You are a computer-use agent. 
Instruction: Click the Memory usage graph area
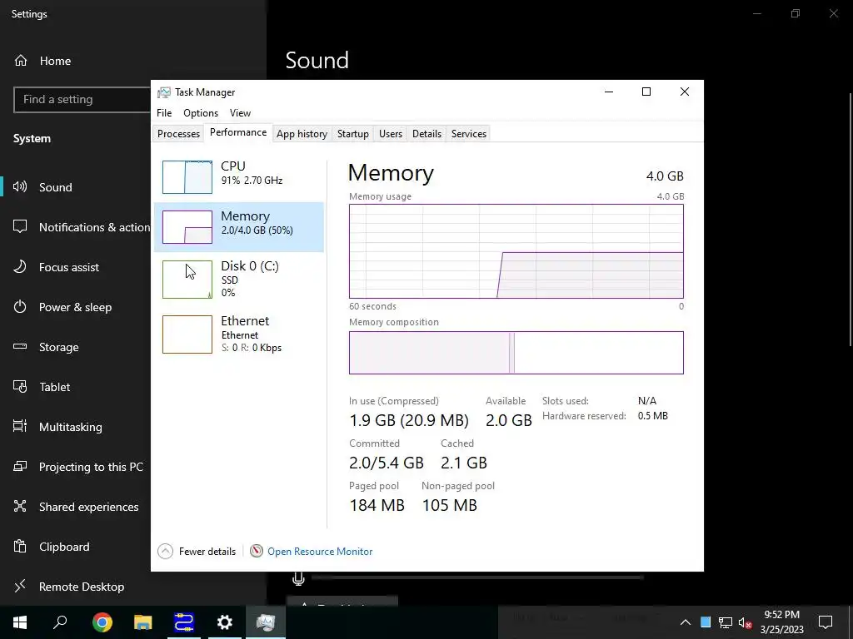[x=516, y=251]
